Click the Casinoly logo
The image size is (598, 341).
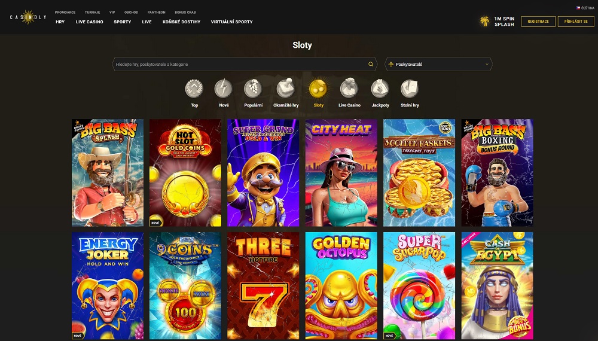(28, 17)
